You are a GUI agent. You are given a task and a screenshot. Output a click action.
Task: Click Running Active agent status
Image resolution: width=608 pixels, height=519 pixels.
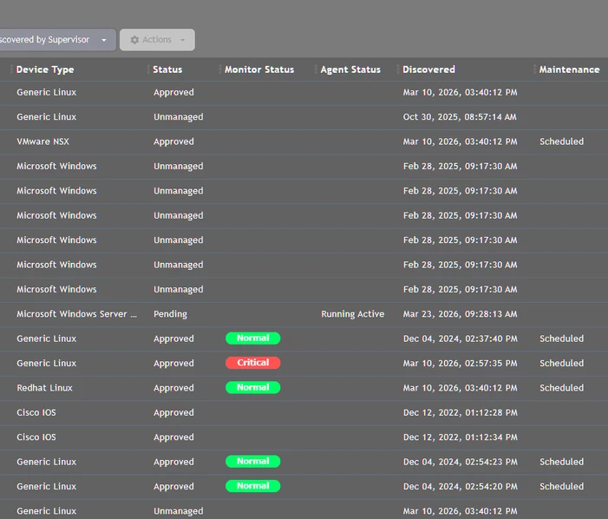pyautogui.click(x=352, y=314)
